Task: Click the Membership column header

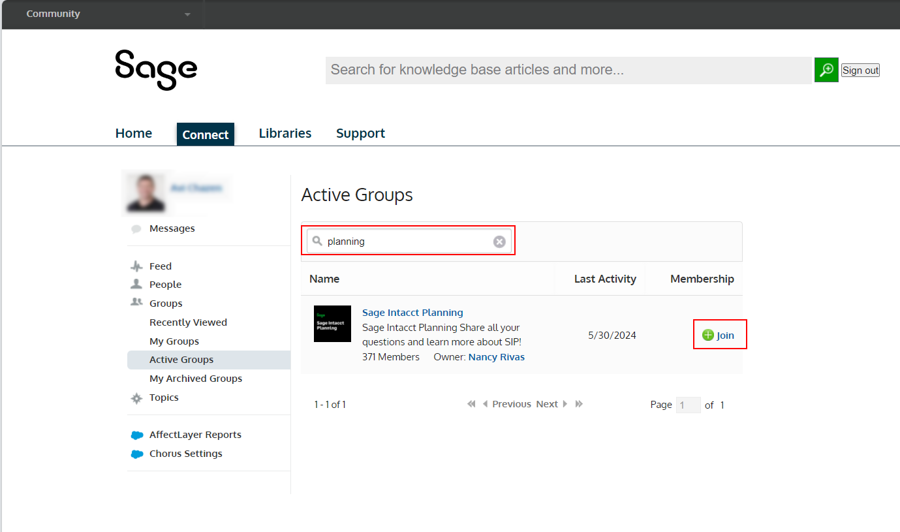Action: (702, 279)
